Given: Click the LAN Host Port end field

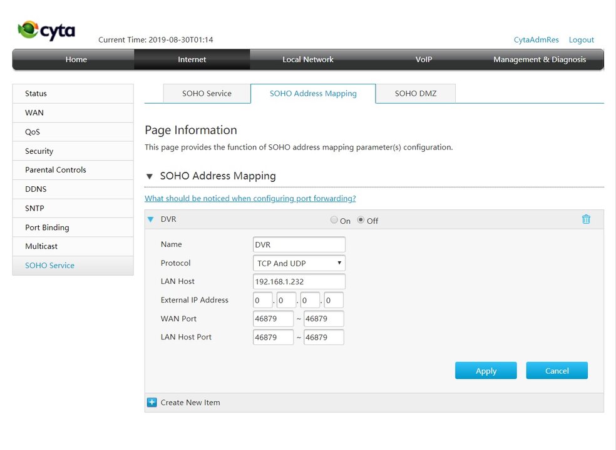Looking at the screenshot, I should click(324, 337).
